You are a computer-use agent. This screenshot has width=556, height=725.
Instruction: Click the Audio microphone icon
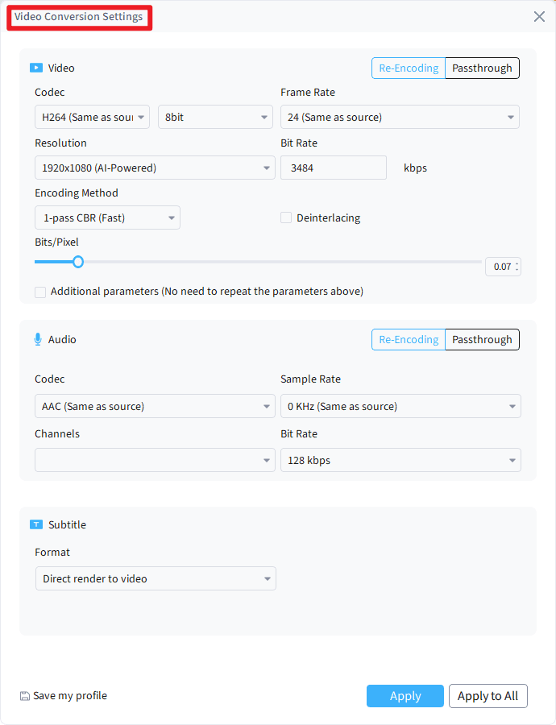point(36,339)
